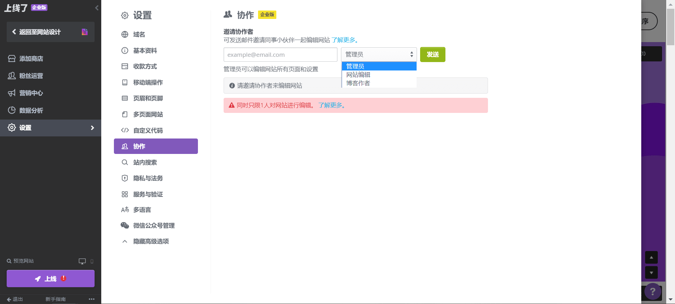
Task: Open 粉丝运营 in the sidebar
Action: [x=51, y=76]
